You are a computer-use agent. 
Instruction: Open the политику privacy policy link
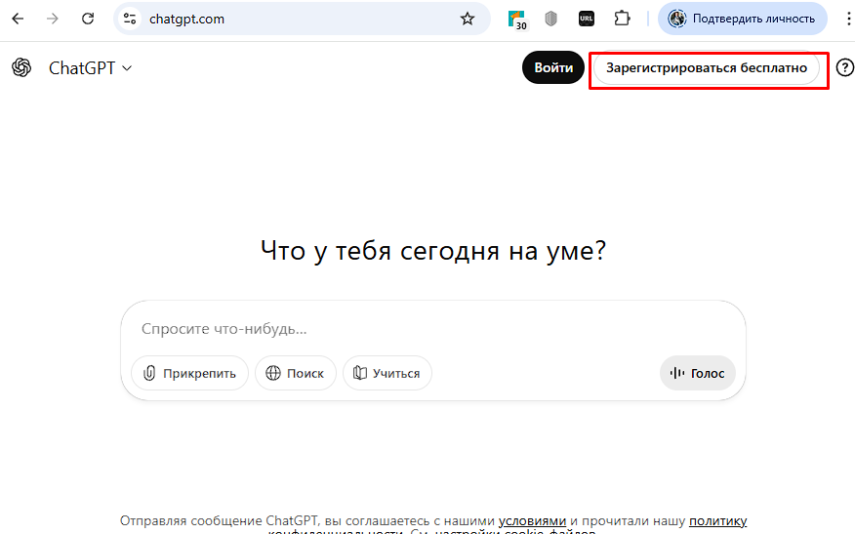pyautogui.click(x=717, y=521)
